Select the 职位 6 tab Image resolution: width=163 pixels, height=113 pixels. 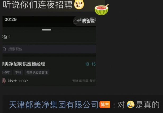pyautogui.click(x=6, y=37)
